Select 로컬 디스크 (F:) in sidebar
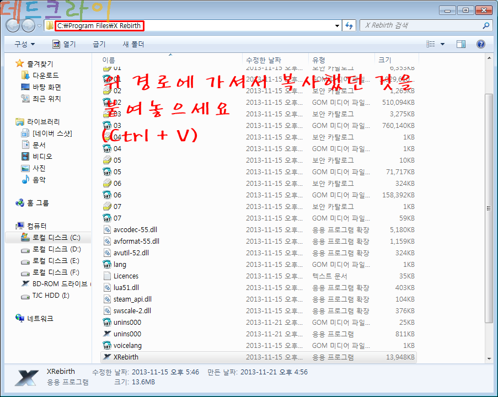This screenshot has width=498, height=397. [x=56, y=272]
